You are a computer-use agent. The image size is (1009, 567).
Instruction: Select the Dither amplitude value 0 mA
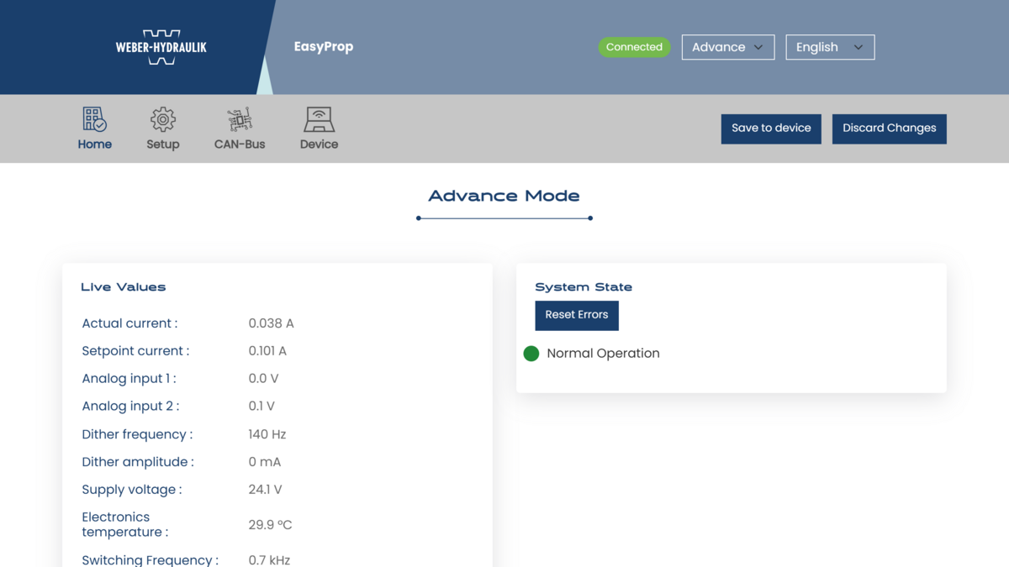265,462
